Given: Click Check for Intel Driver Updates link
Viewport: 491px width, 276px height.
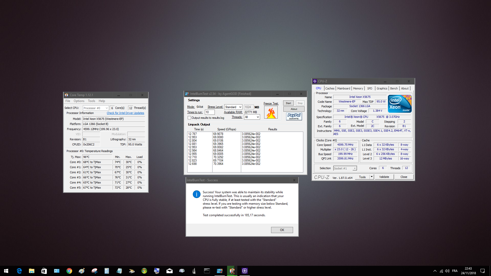Looking at the screenshot, I should (125, 113).
